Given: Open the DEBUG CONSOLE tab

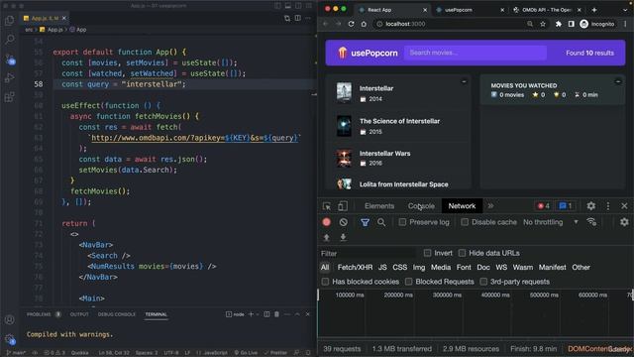Looking at the screenshot, I should pos(117,314).
